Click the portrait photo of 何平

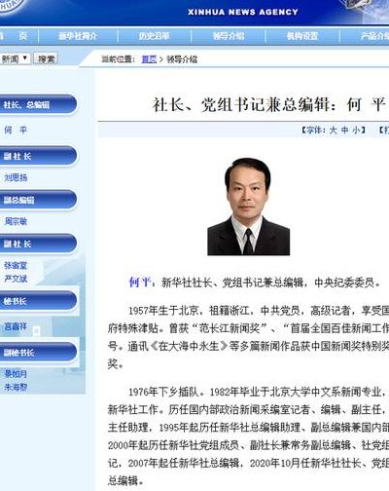(248, 207)
